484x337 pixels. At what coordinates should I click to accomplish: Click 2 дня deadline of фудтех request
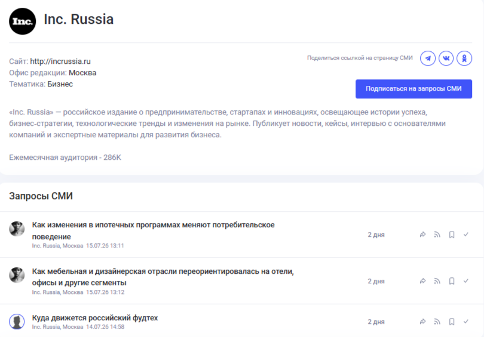tap(376, 321)
